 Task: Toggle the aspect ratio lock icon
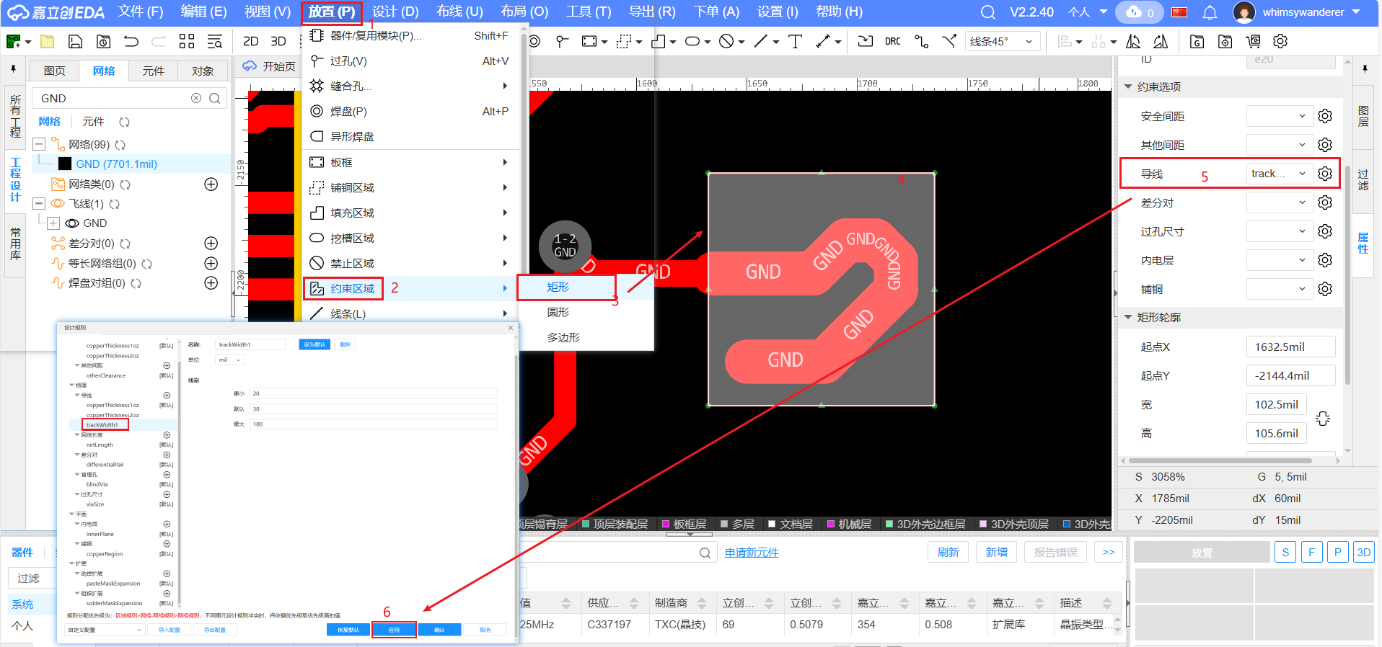tap(1323, 419)
